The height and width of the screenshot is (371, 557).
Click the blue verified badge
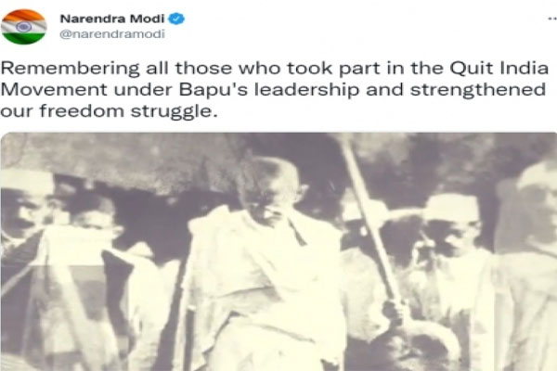175,19
